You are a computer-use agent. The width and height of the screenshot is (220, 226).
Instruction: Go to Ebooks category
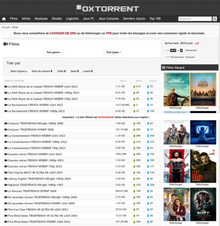tap(57, 19)
